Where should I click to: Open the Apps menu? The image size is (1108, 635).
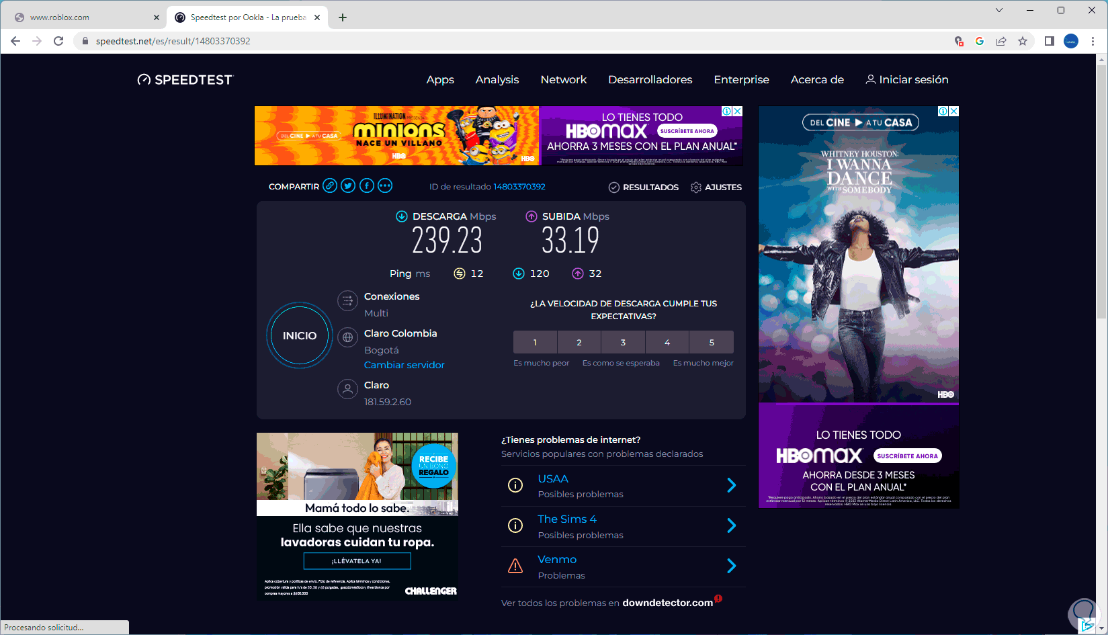click(440, 79)
